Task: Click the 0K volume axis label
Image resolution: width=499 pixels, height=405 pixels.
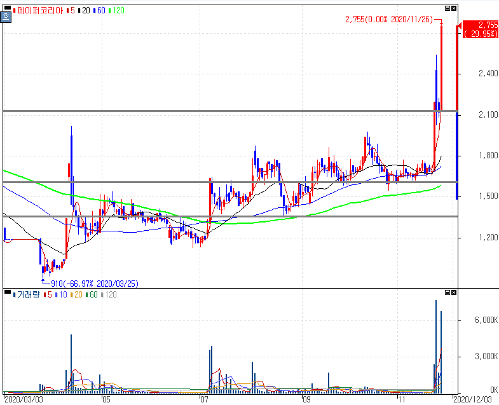Action: point(494,390)
